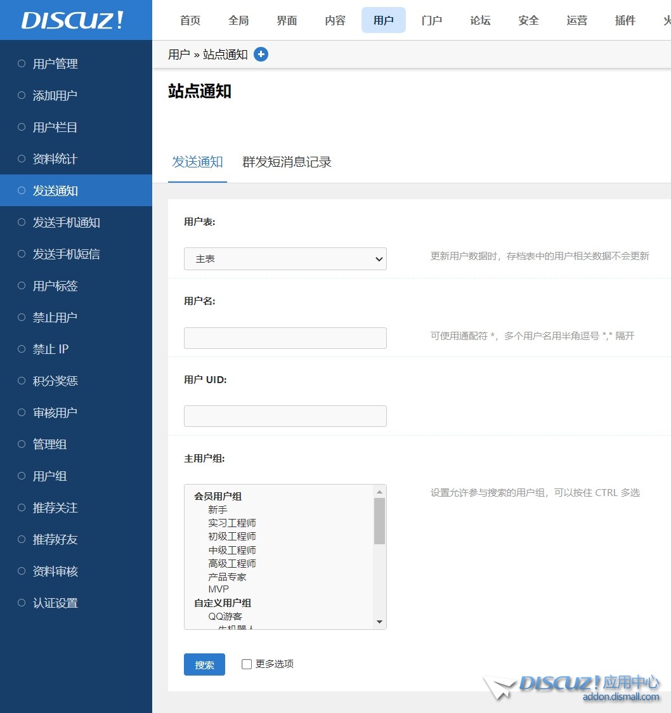Focus the 用户 UID input field
The image size is (671, 713).
tap(285, 416)
